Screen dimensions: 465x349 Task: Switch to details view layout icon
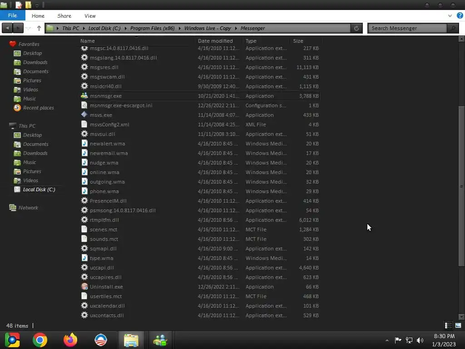[x=448, y=325]
